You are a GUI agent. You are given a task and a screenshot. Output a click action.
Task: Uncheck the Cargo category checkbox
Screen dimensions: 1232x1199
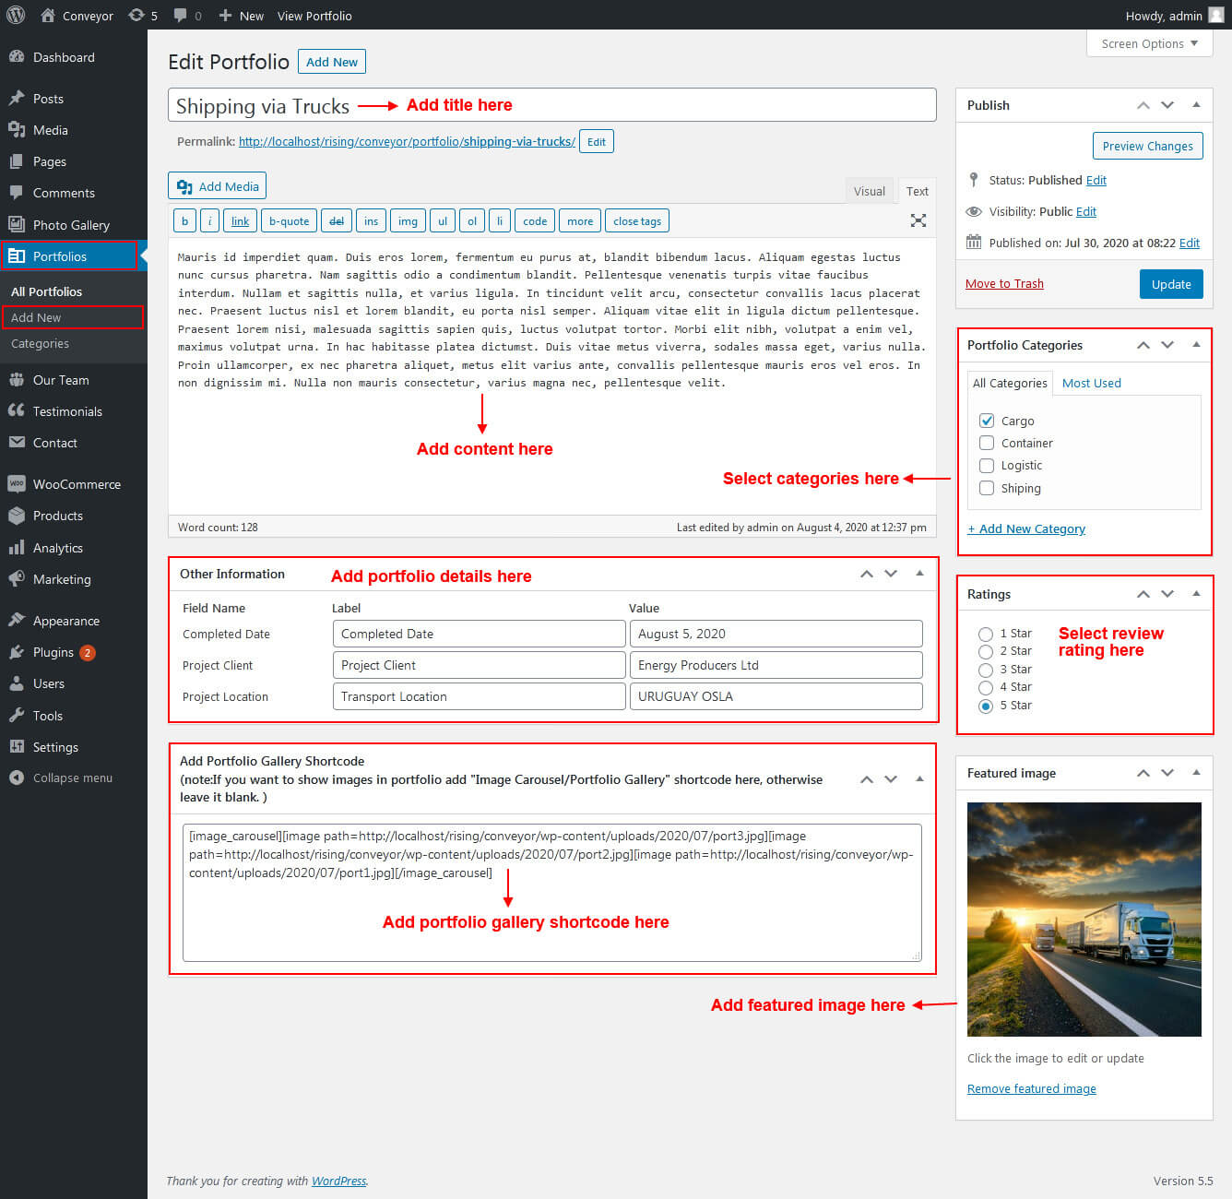tap(987, 421)
